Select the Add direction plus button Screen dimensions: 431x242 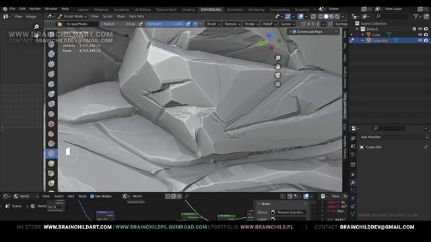(195, 24)
